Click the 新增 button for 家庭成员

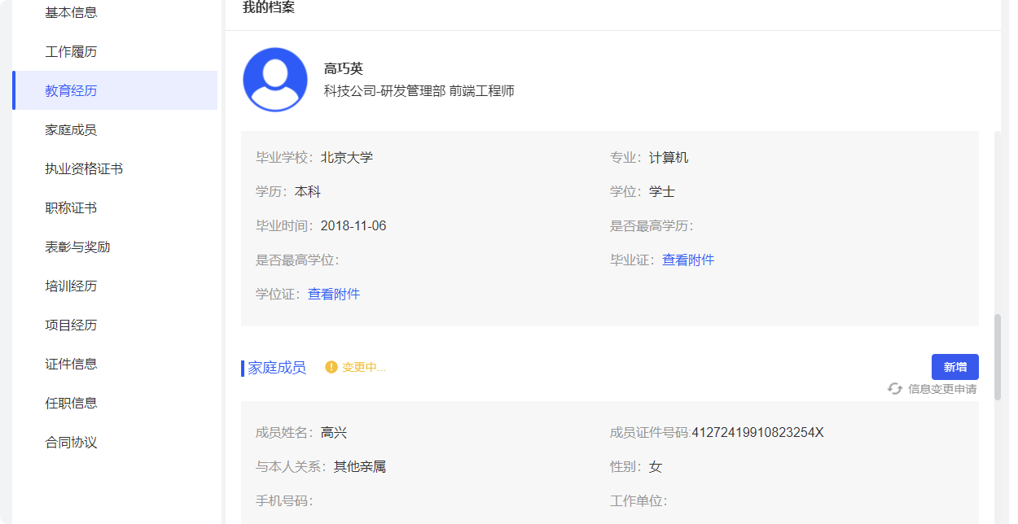[x=954, y=367]
